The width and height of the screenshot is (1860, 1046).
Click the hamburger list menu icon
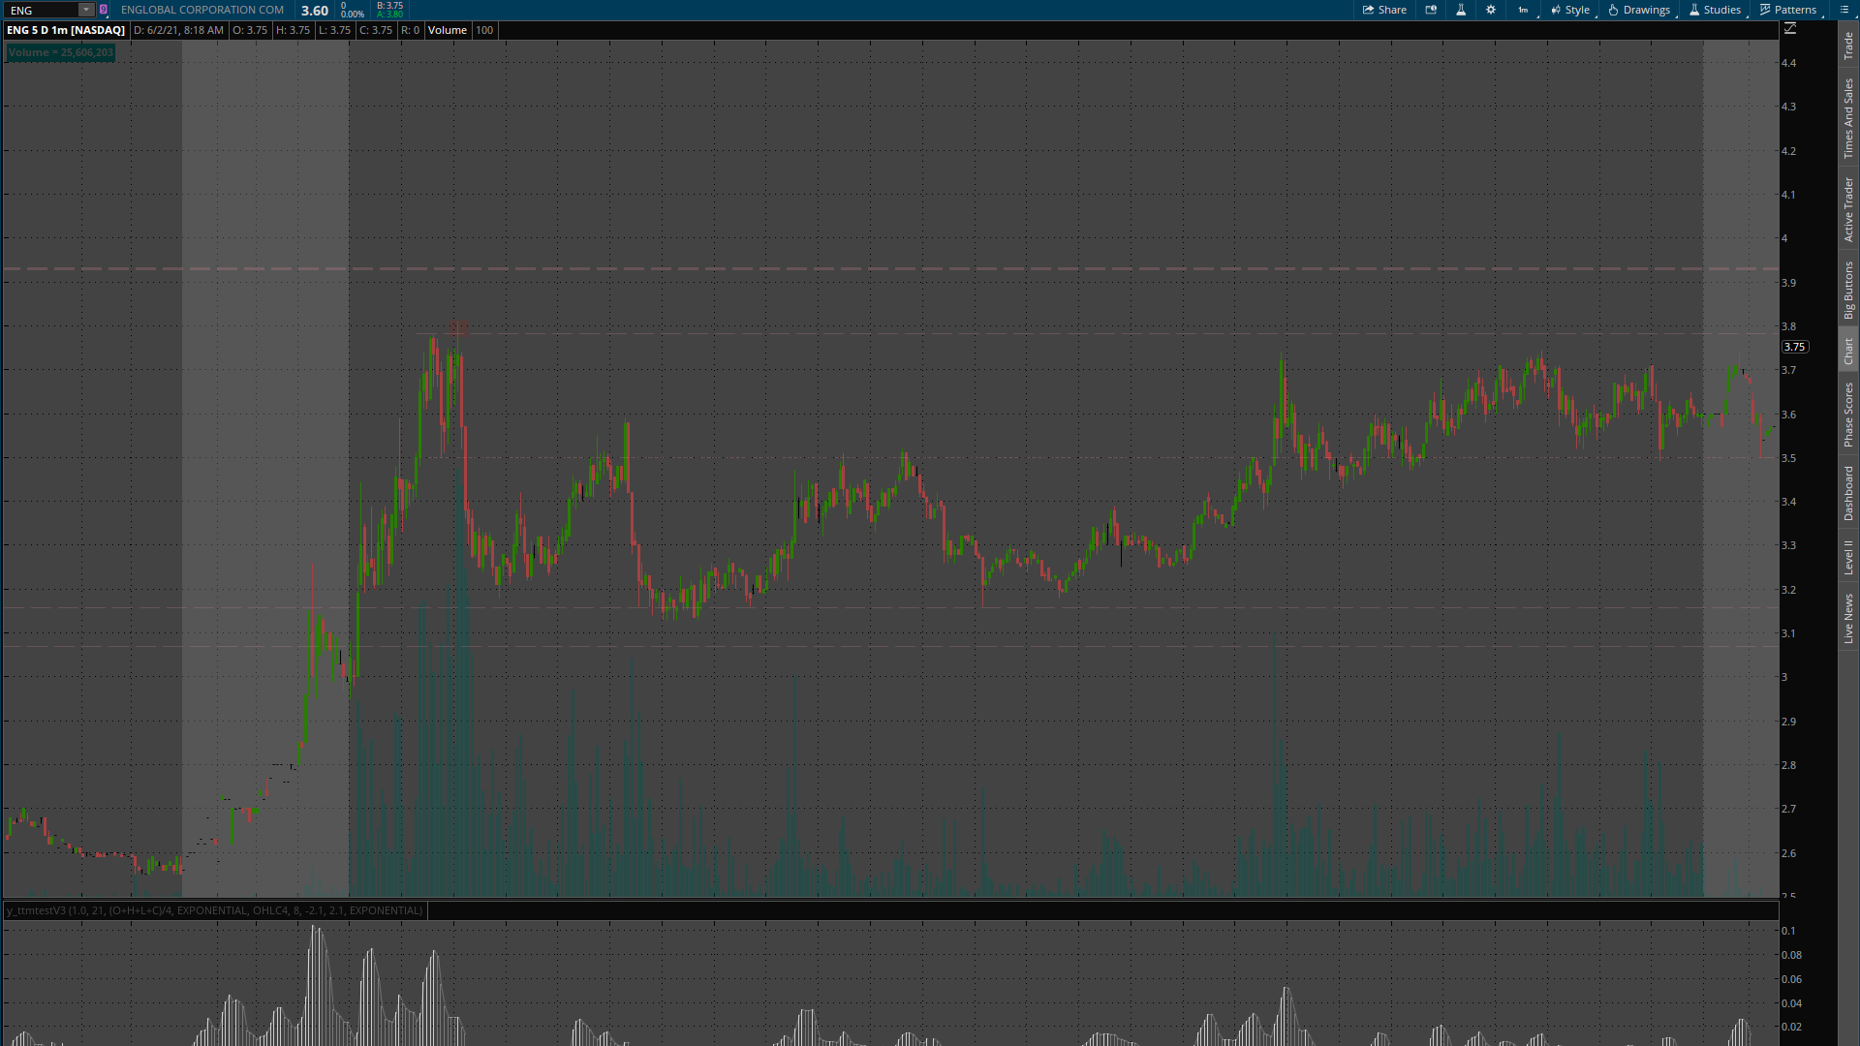click(x=1844, y=10)
